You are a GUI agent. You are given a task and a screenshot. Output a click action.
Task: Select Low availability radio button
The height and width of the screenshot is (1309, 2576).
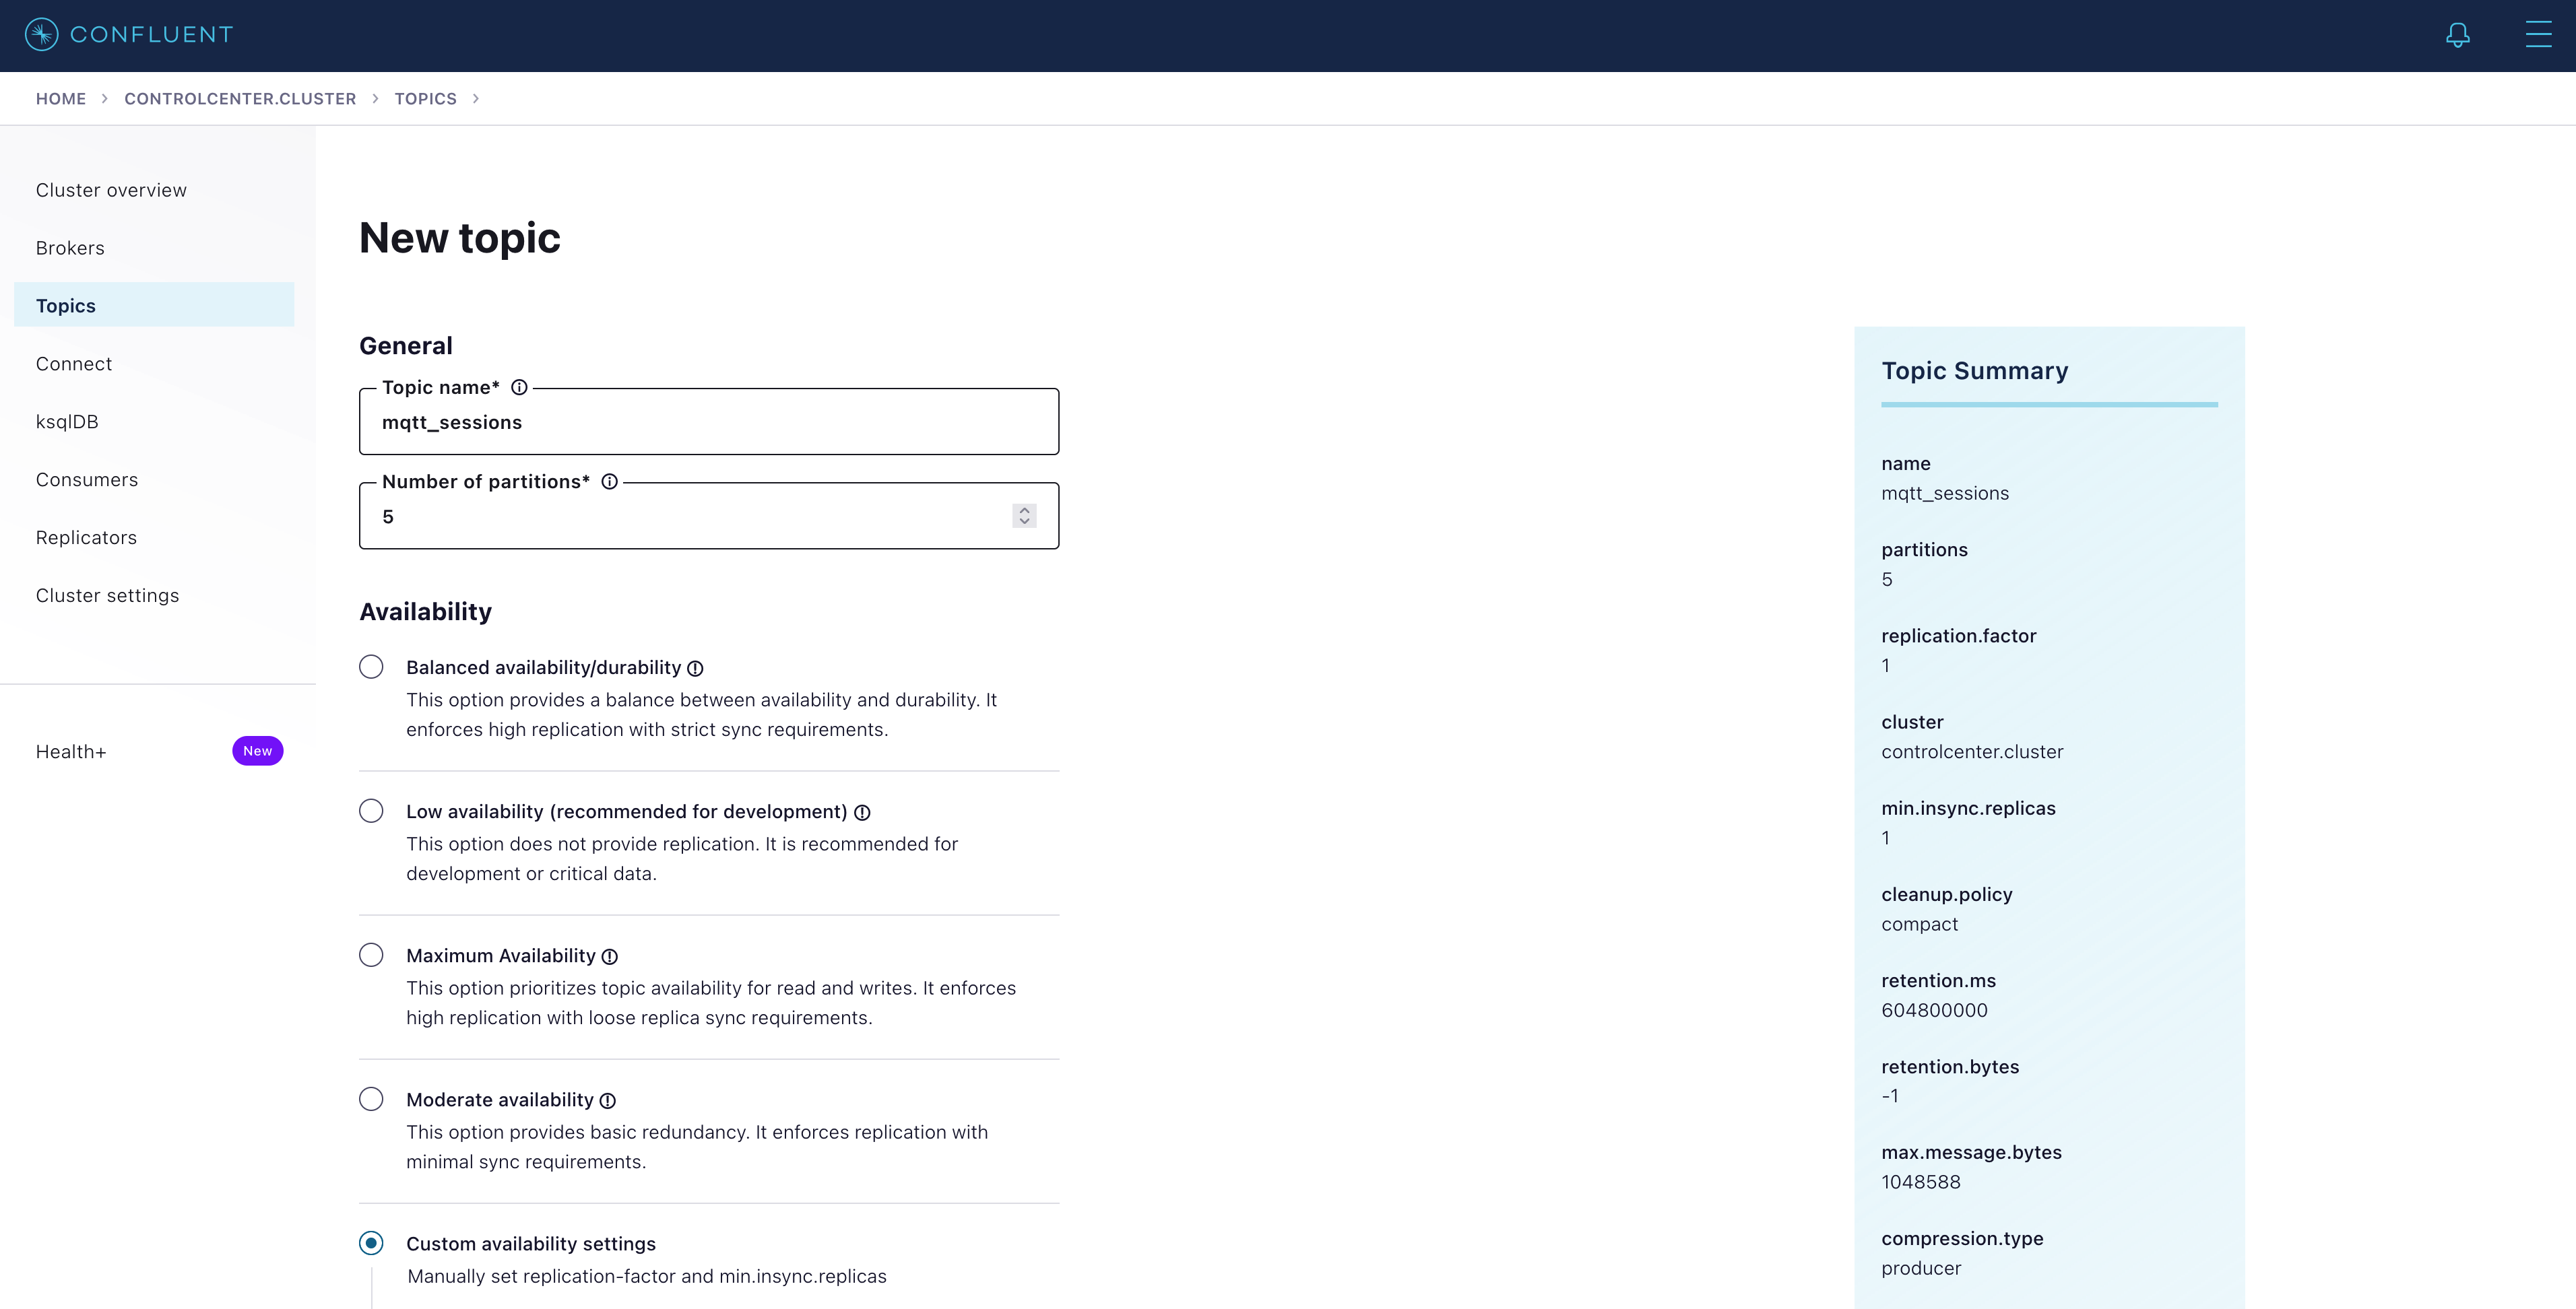pos(371,810)
